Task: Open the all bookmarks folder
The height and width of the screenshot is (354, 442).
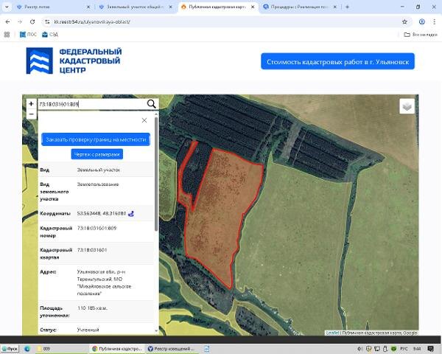Action: 421,35
